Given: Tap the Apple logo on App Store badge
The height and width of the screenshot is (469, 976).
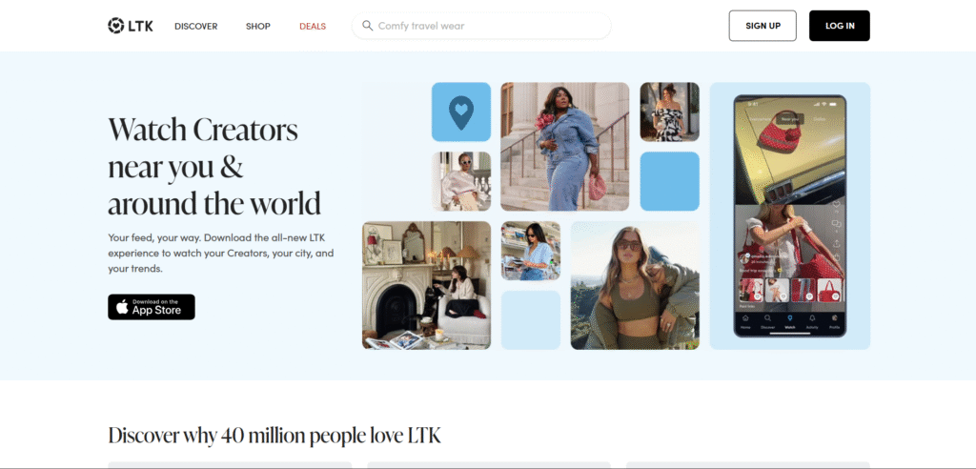Looking at the screenshot, I should 123,307.
